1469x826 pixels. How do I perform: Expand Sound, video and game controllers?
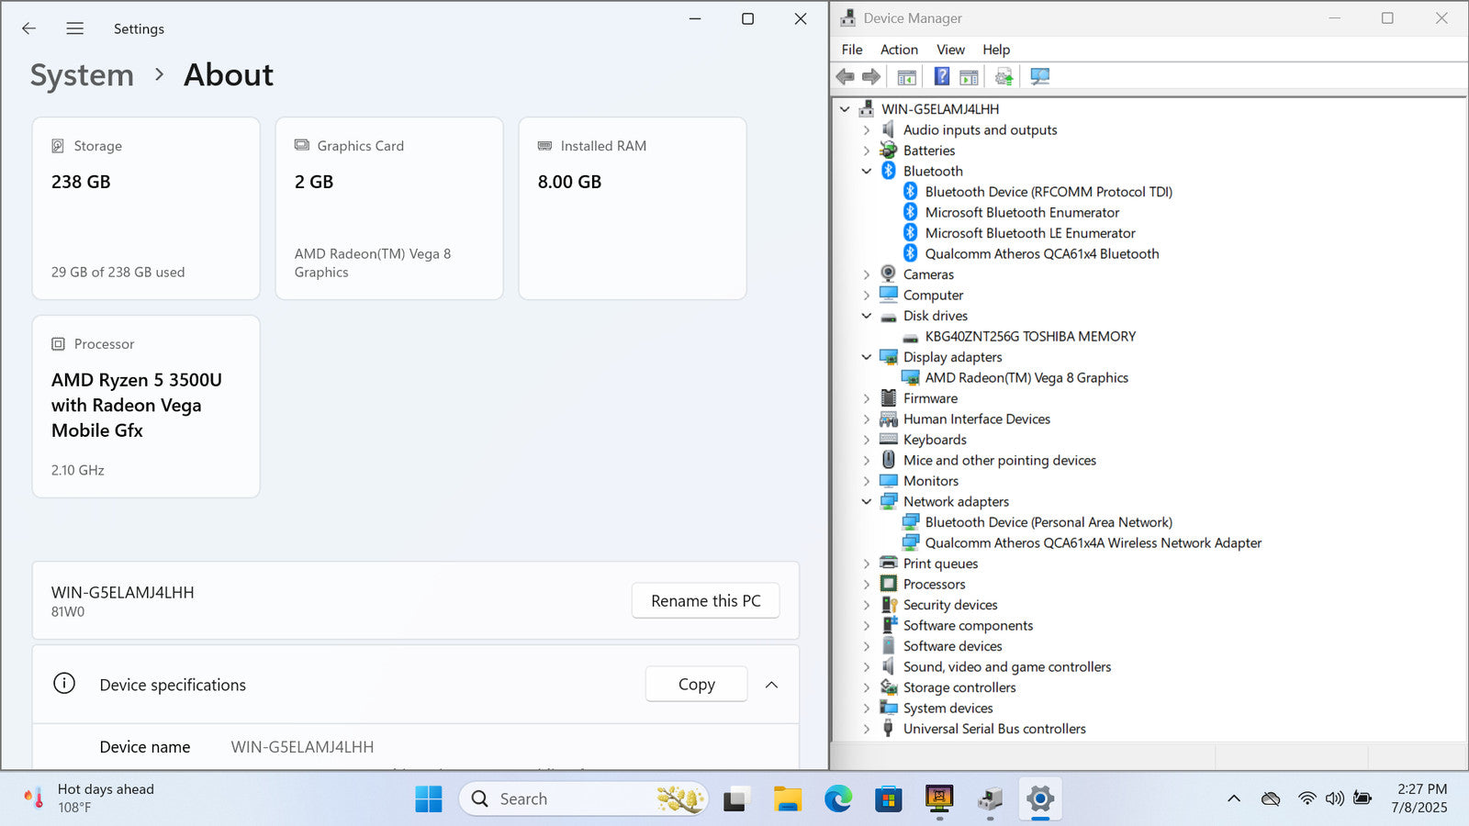(867, 667)
